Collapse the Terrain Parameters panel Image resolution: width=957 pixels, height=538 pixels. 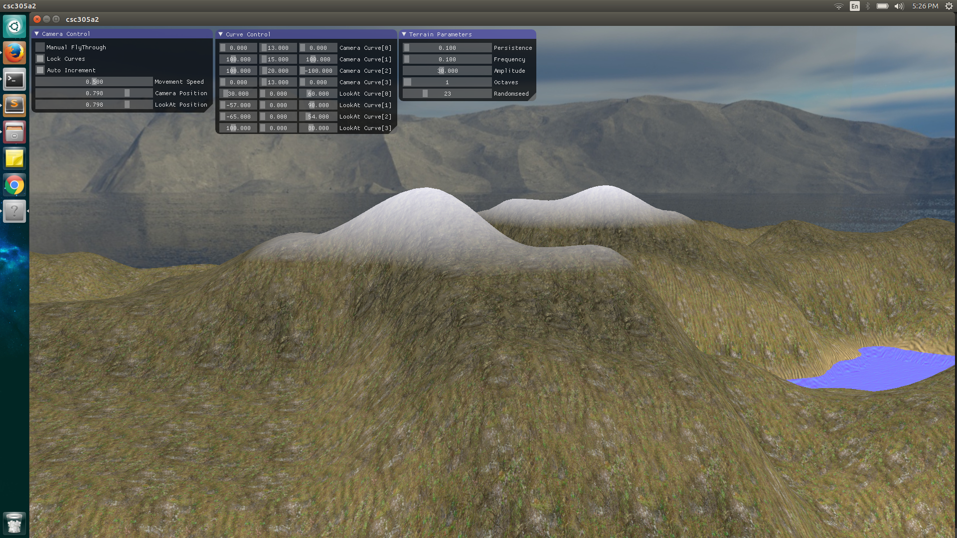pyautogui.click(x=404, y=34)
